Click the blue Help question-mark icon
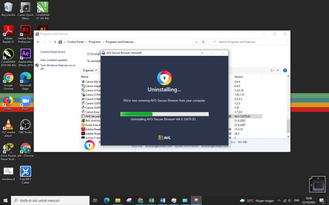 tap(285, 70)
